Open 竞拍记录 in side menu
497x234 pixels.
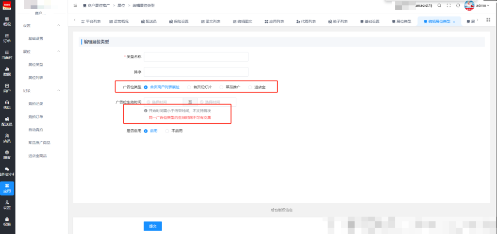tap(35, 104)
